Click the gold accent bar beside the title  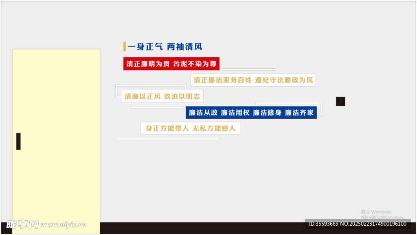pyautogui.click(x=125, y=46)
